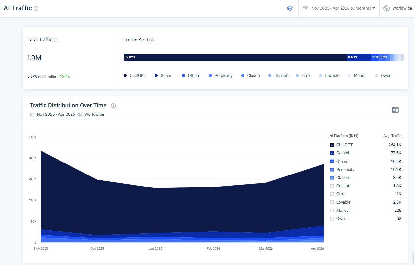This screenshot has width=414, height=265.
Task: Click the 32% increase indicator
Action: (x=64, y=77)
